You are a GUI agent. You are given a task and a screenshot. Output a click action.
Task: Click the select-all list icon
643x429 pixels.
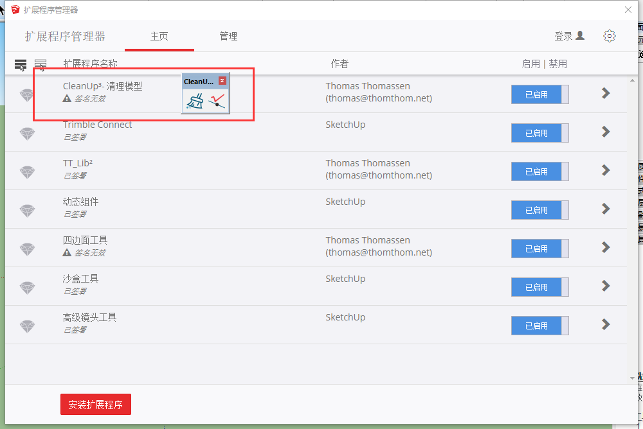(x=21, y=65)
